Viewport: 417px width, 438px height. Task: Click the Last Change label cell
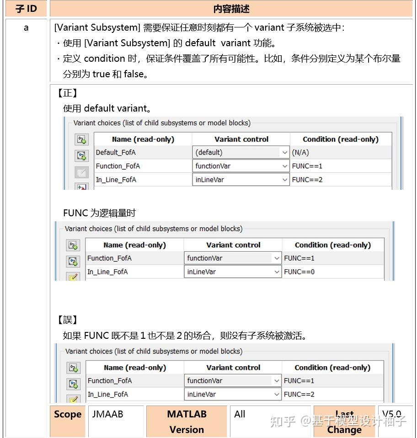click(x=344, y=421)
